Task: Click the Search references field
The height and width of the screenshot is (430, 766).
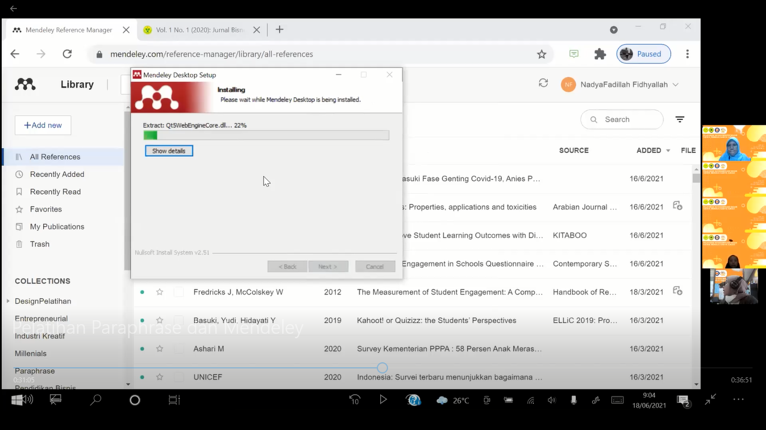Action: click(622, 119)
